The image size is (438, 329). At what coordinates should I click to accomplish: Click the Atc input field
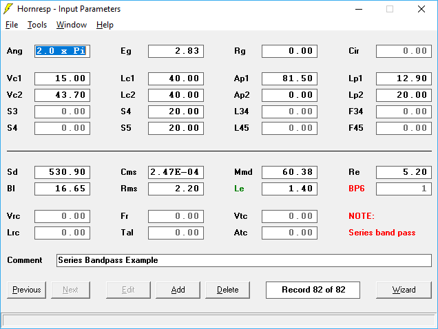tap(290, 233)
